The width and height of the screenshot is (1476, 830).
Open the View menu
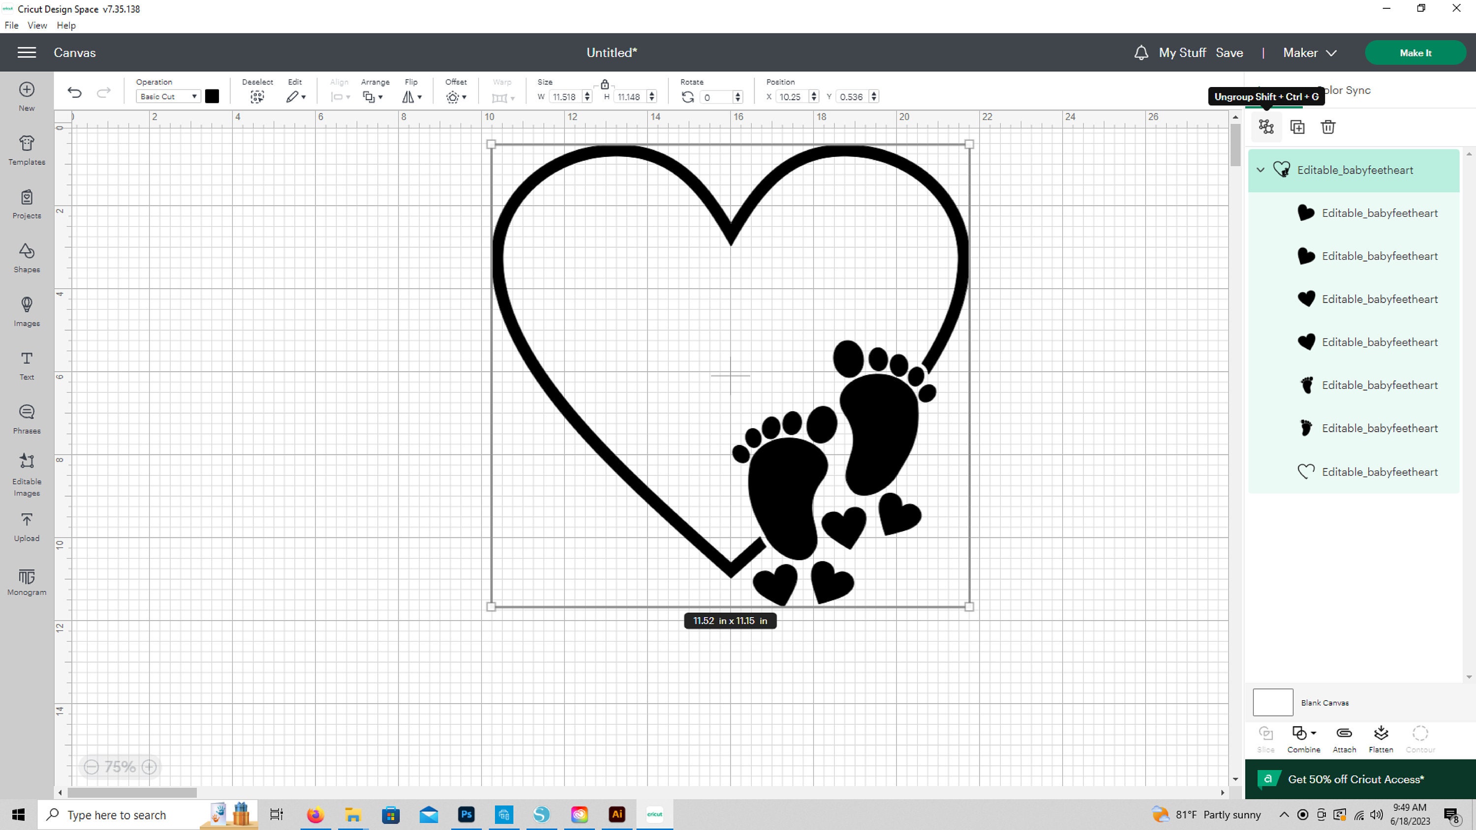[x=37, y=25]
